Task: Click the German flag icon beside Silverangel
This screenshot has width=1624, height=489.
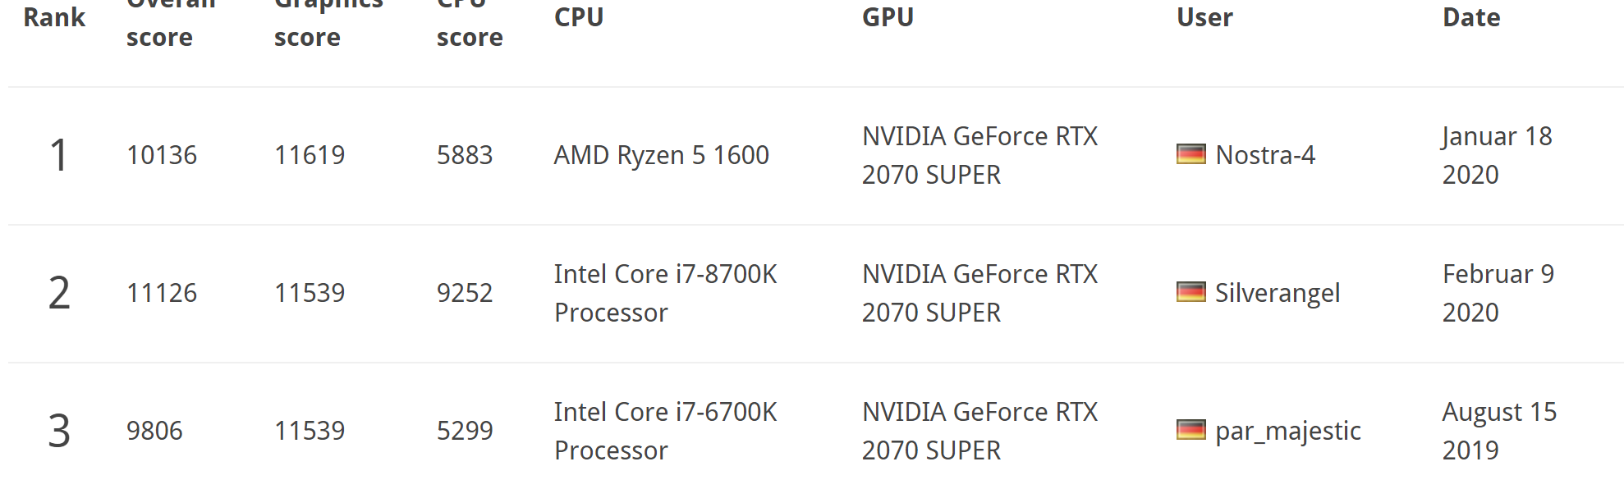Action: coord(1190,292)
